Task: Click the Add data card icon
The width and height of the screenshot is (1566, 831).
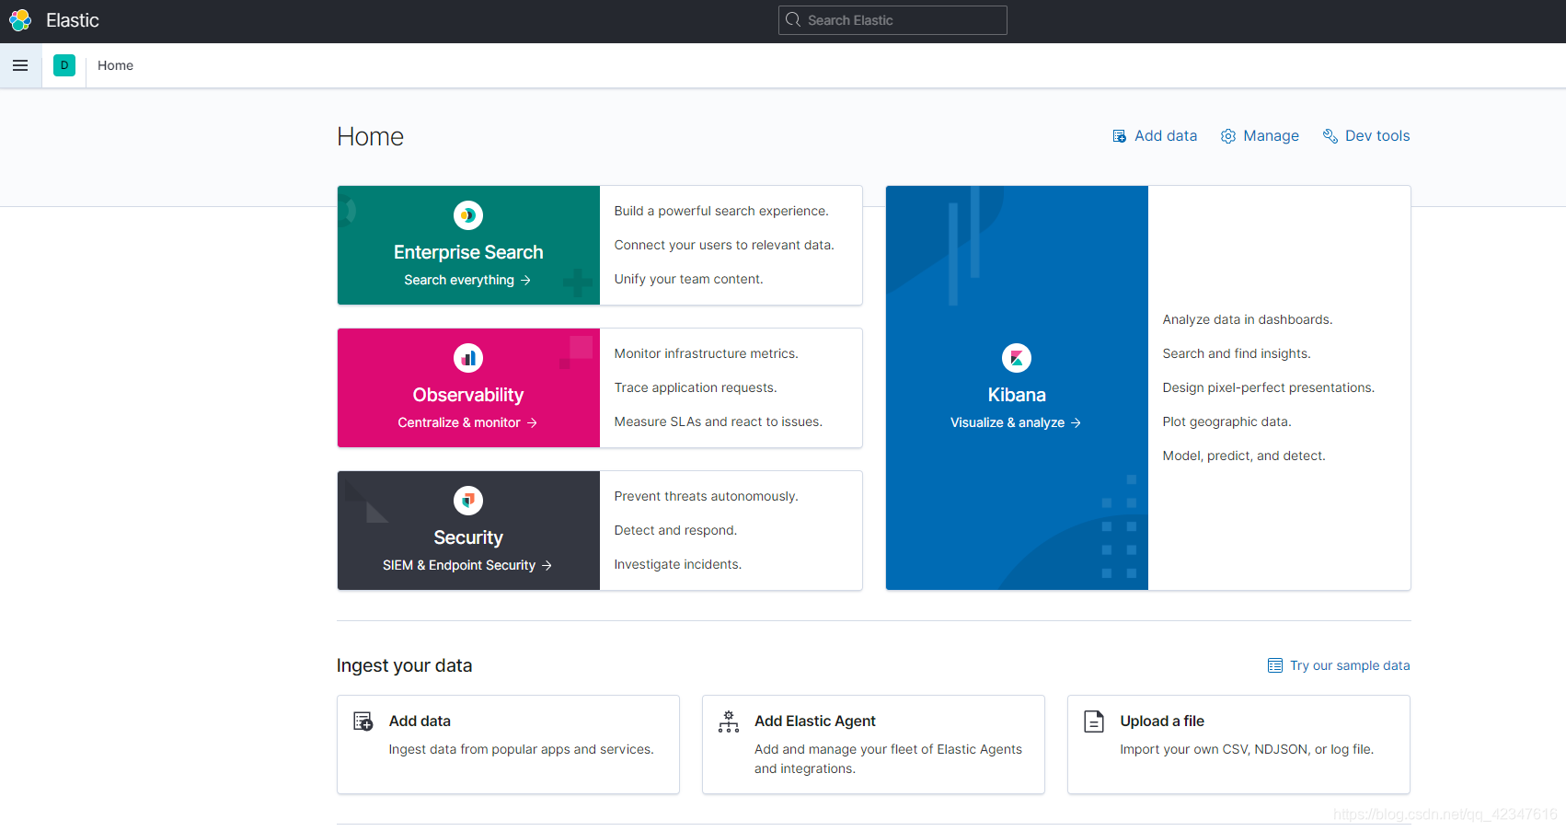Action: point(363,721)
